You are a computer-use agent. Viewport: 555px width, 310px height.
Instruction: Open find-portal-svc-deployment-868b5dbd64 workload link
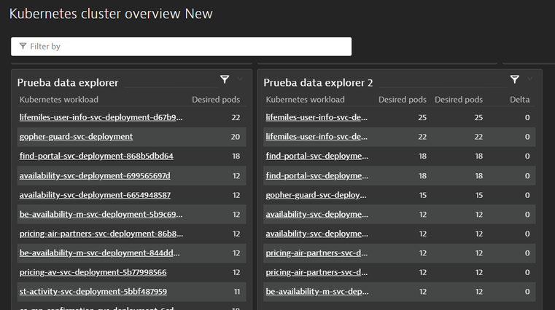pyautogui.click(x=96, y=156)
